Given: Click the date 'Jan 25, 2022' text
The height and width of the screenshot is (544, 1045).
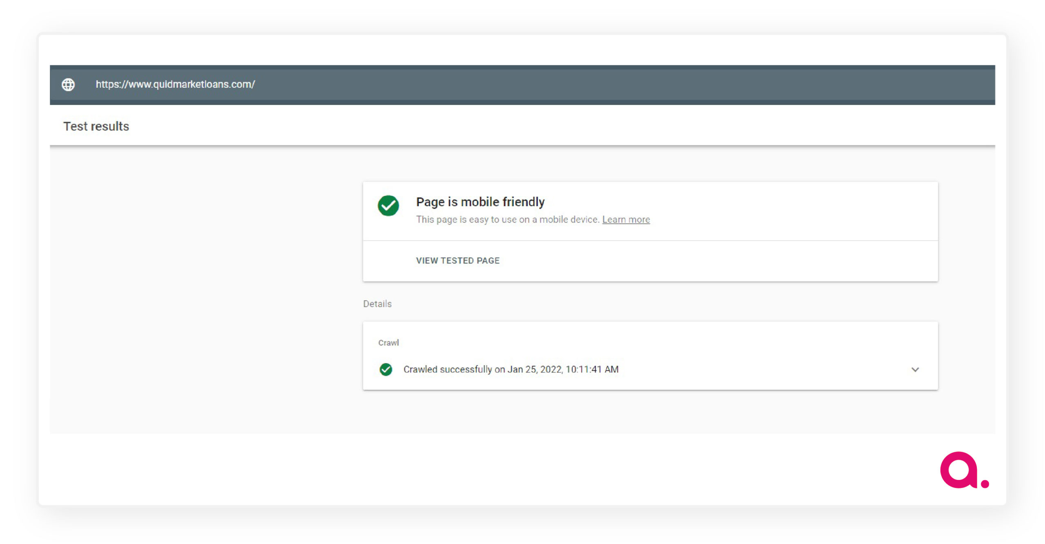Looking at the screenshot, I should 535,369.
